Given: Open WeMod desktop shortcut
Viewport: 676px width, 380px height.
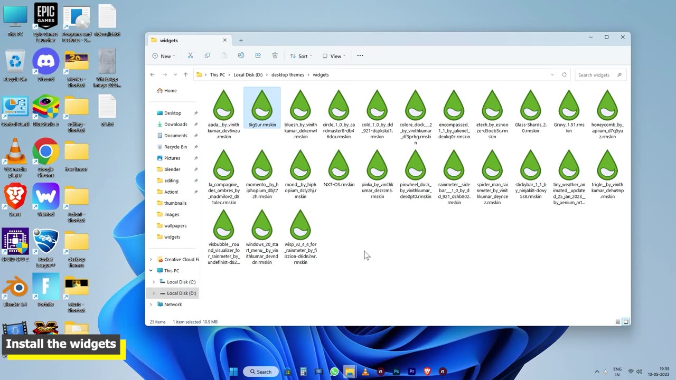Looking at the screenshot, I should point(46,200).
